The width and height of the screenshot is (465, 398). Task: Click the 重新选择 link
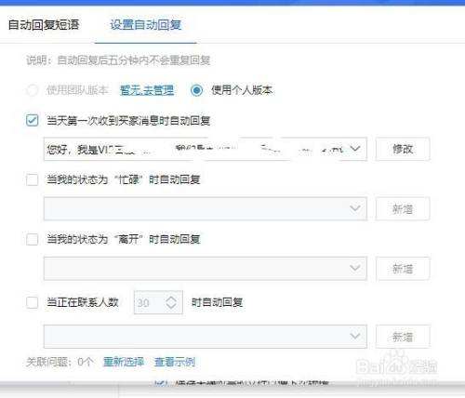(x=124, y=362)
